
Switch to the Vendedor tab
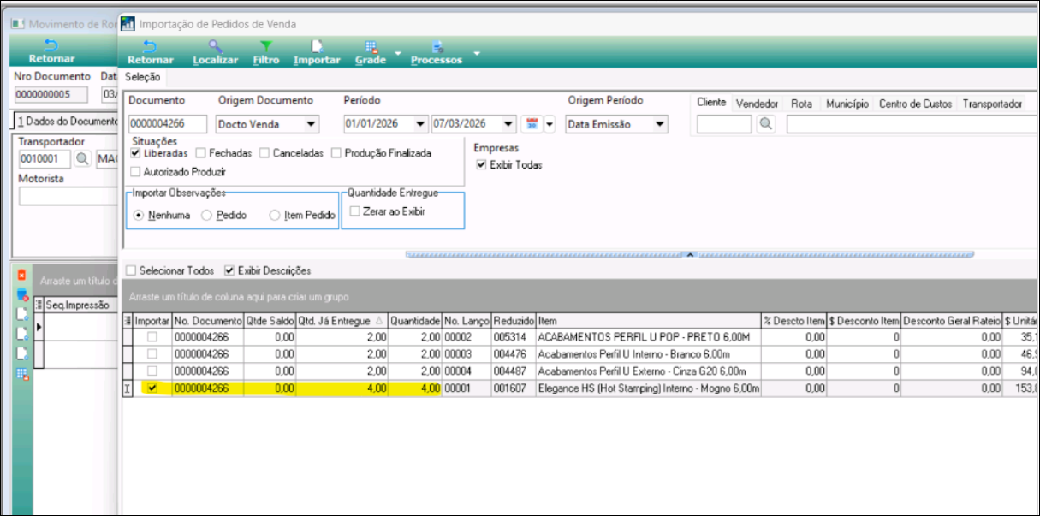click(x=758, y=104)
